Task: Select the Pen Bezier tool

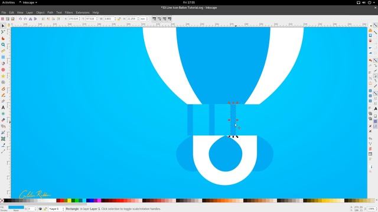Action: [3, 95]
